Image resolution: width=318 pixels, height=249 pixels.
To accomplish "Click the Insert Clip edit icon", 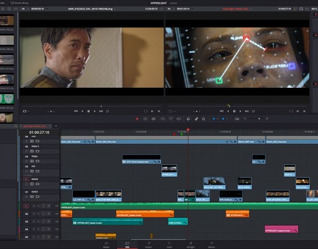I will tap(163, 119).
